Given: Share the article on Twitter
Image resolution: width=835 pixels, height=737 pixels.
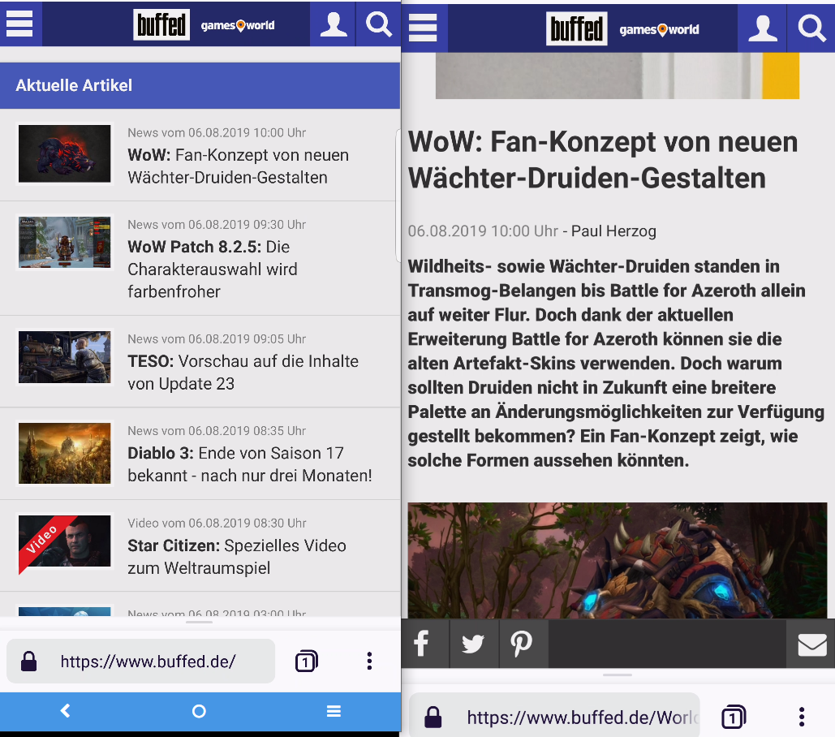Looking at the screenshot, I should click(473, 643).
